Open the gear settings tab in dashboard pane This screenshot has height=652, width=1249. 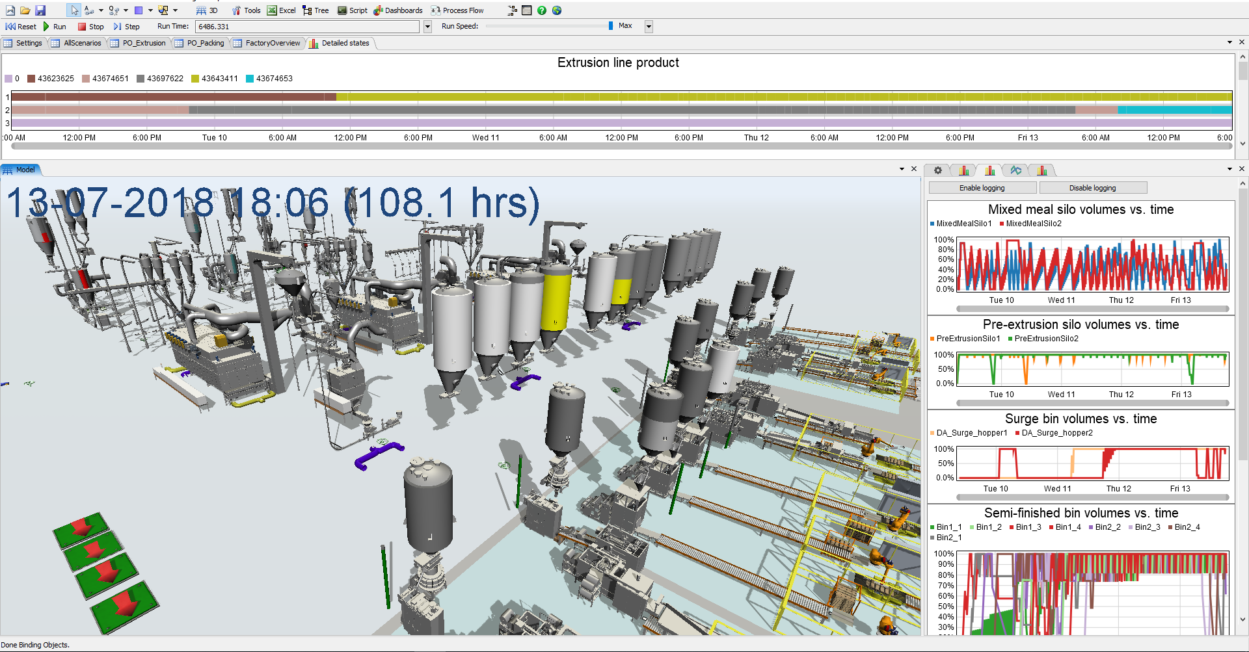(937, 170)
